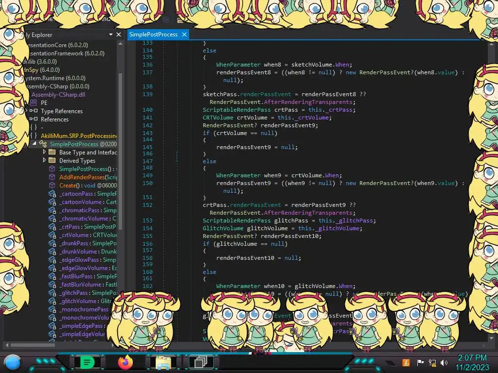Image resolution: width=498 pixels, height=373 pixels.
Task: Click the AkilliMum.SRP.PostProcessing namespace braces icon
Action: tap(34, 136)
